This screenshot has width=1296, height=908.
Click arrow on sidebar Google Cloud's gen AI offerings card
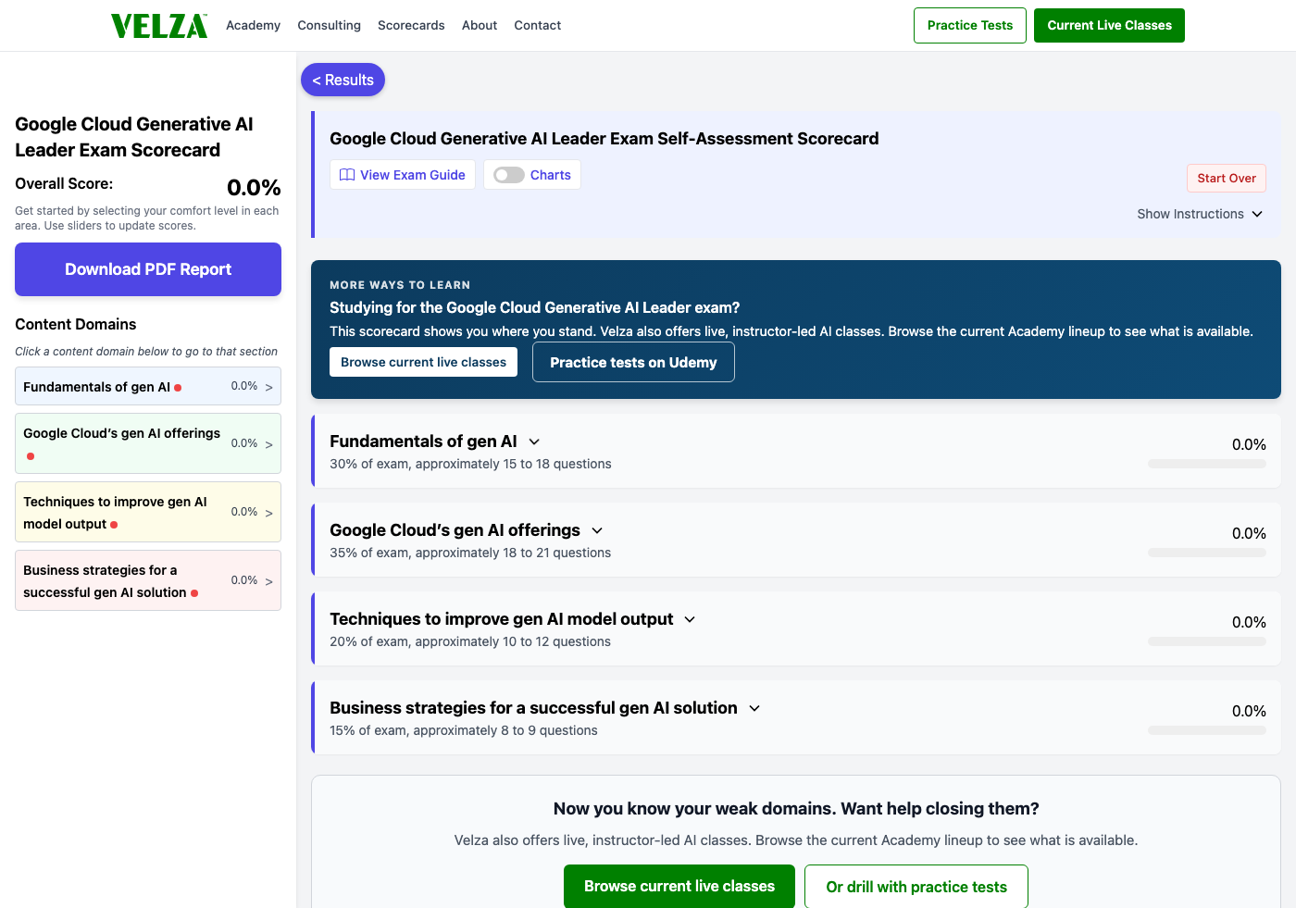coord(269,444)
